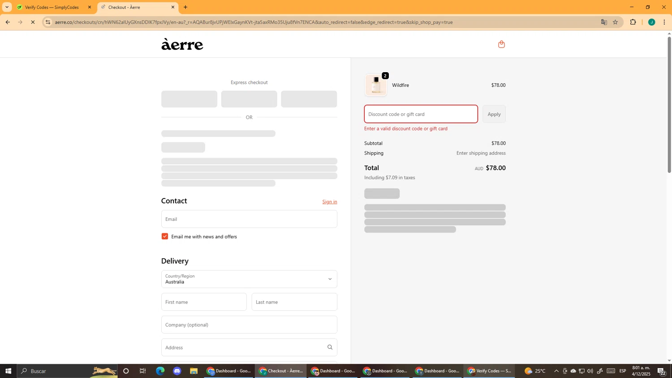Click the browser address bar URL
This screenshot has width=672, height=378.
(254, 22)
